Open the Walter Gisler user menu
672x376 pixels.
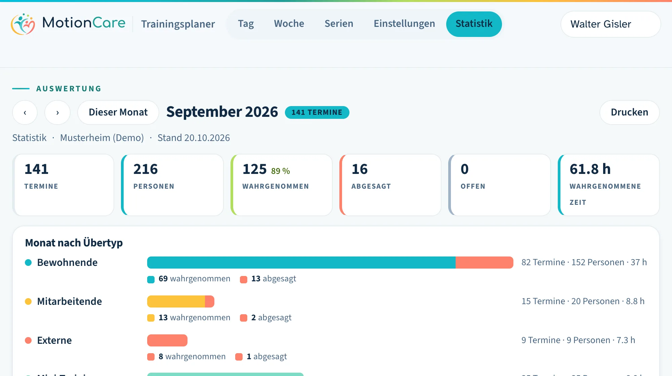point(611,24)
